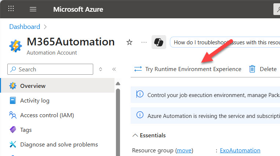Click the side menu scrollbar thumb
This screenshot has width=280, height=156.
(x=118, y=122)
